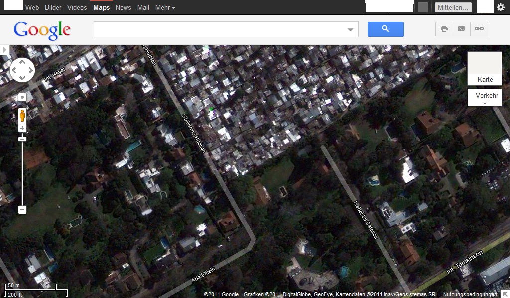The width and height of the screenshot is (510, 298).
Task: Expand the Mehr menu in top bar
Action: (165, 7)
